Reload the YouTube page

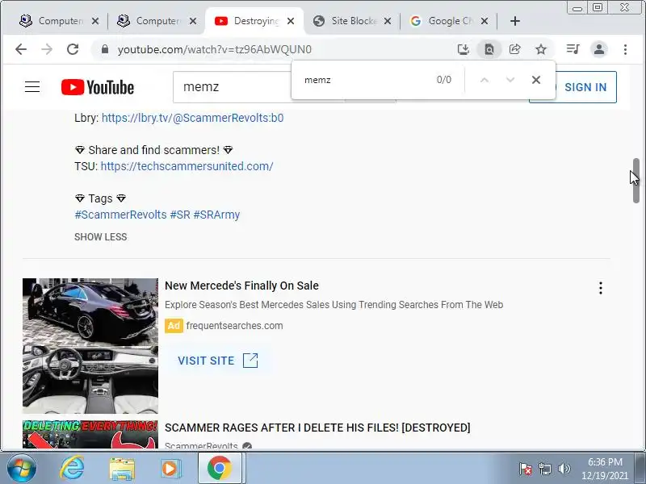73,49
